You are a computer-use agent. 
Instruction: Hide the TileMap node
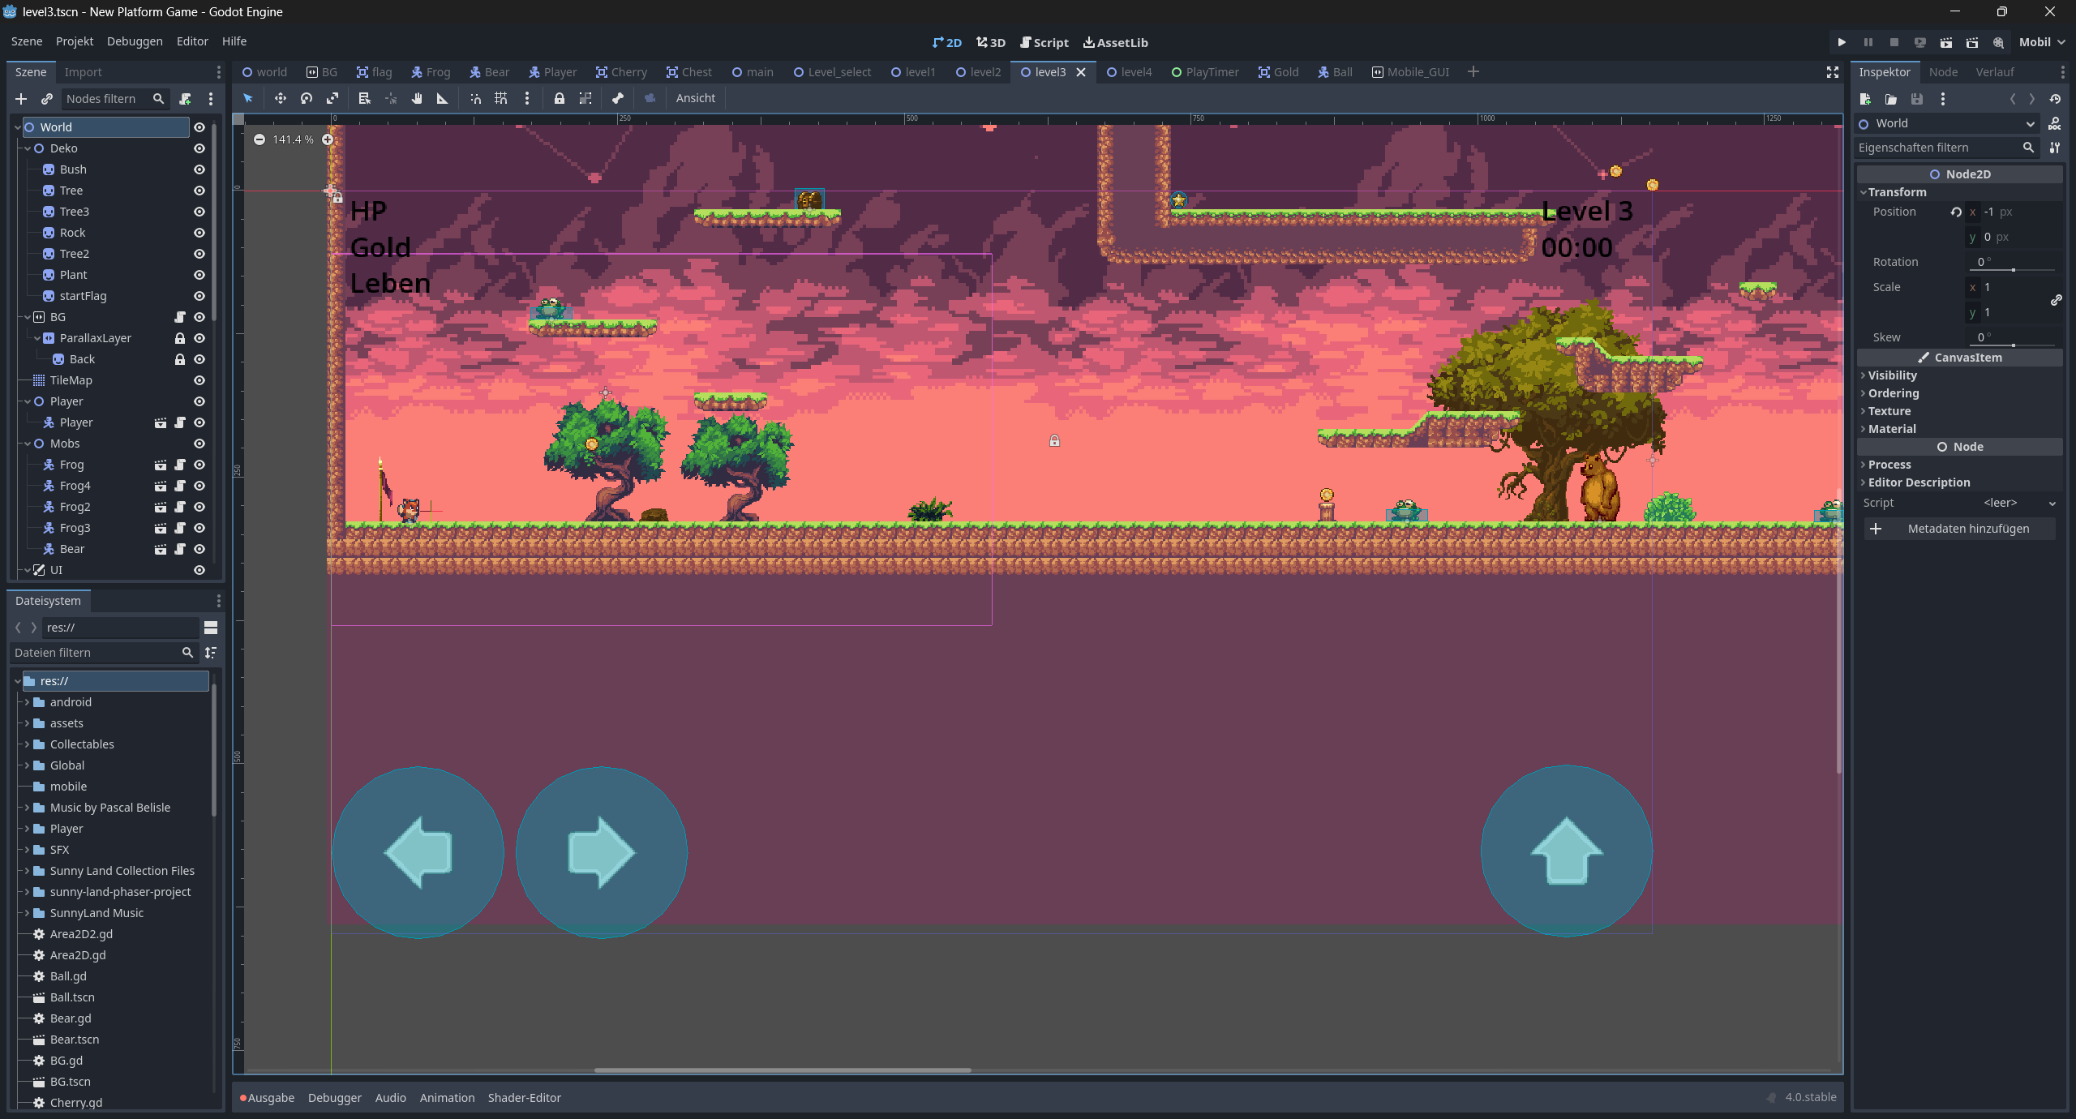coord(199,380)
